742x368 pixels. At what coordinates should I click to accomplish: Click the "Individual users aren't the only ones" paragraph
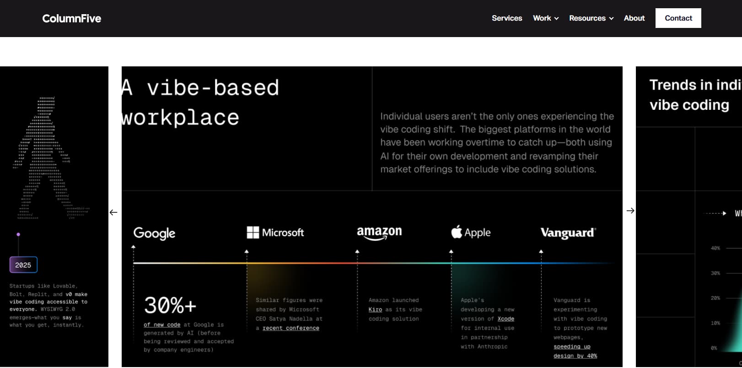(497, 143)
